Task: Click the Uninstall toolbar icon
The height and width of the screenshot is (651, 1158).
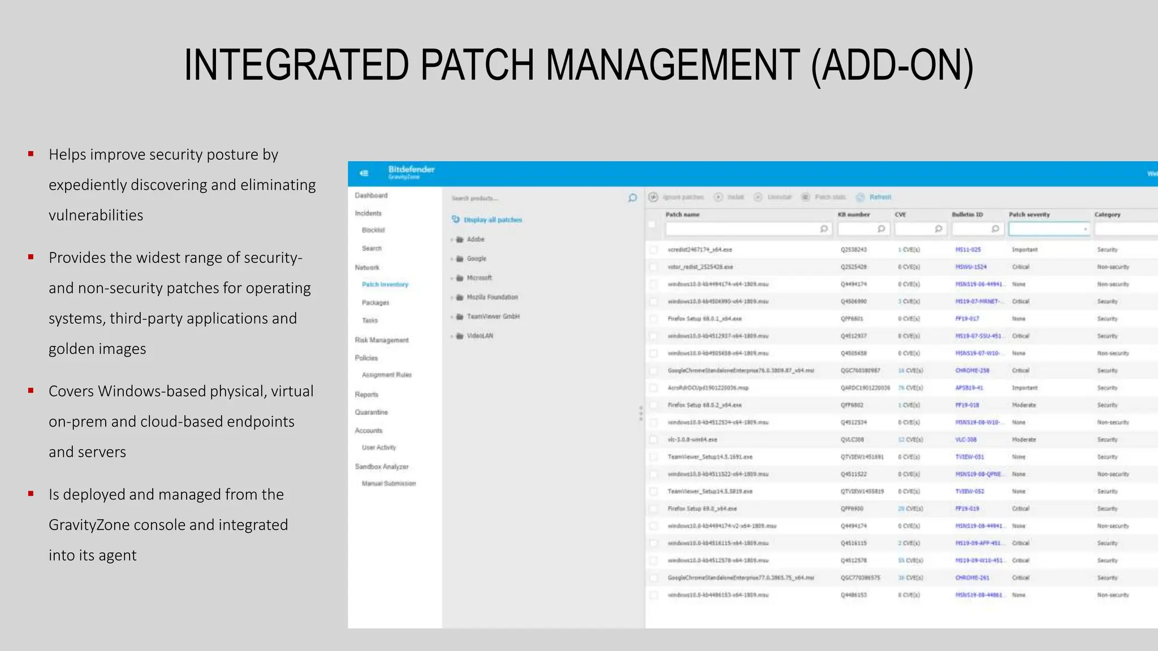Action: point(758,197)
